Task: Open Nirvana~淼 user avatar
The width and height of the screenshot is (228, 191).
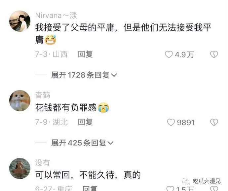Action: [x=20, y=21]
